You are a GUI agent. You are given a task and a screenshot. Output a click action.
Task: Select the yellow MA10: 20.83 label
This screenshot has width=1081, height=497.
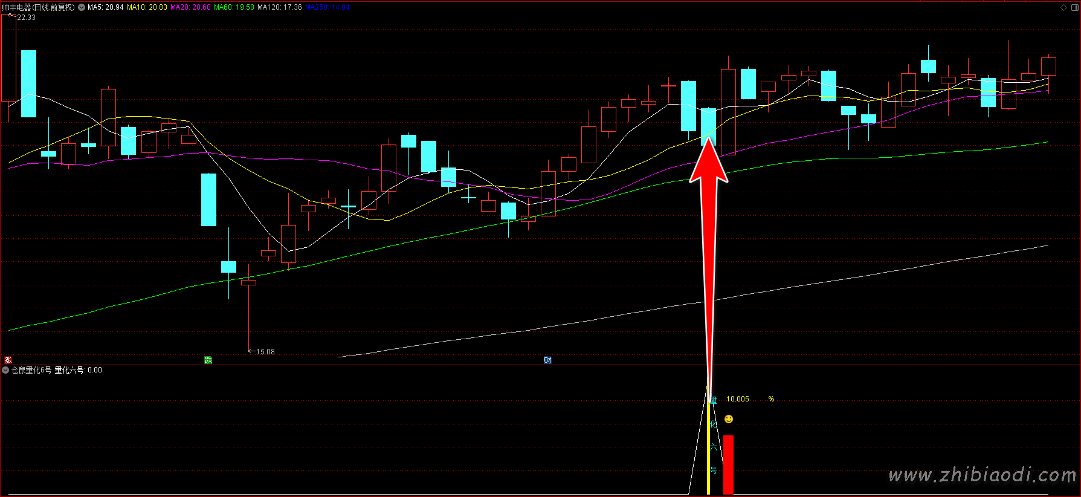[x=147, y=7]
